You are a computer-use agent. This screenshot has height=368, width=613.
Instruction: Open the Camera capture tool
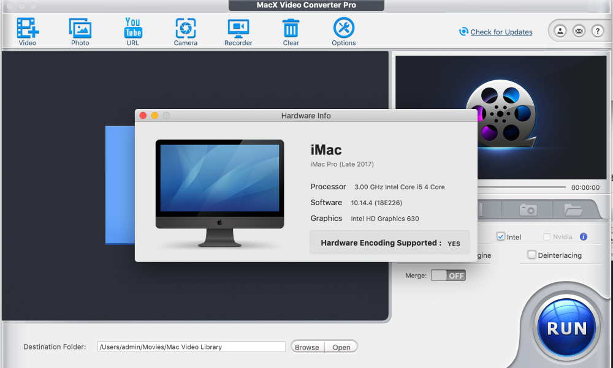[x=185, y=31]
